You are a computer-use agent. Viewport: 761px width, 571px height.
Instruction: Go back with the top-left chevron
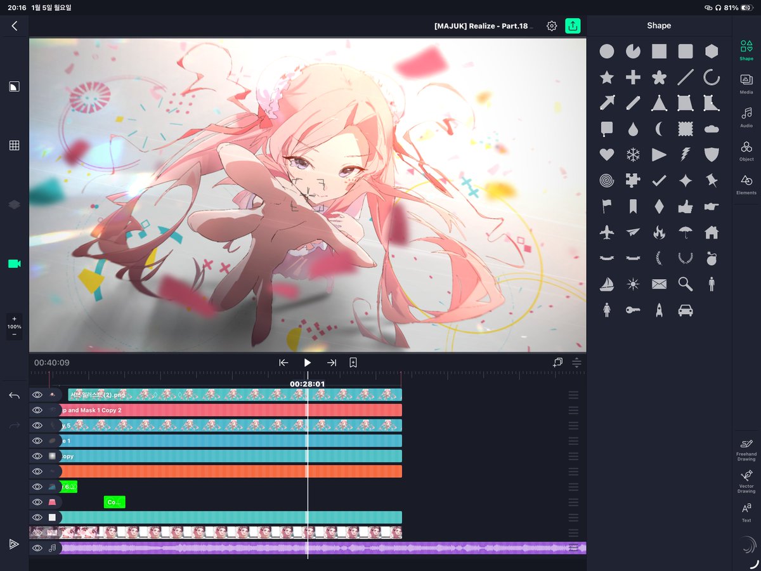[x=14, y=26]
